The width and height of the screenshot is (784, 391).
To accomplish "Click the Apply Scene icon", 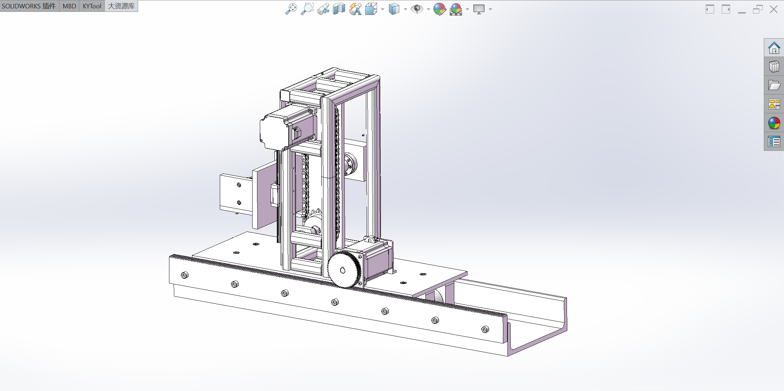I will click(x=456, y=9).
